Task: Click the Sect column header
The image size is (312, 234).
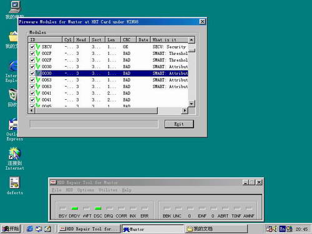Action: 97,39
